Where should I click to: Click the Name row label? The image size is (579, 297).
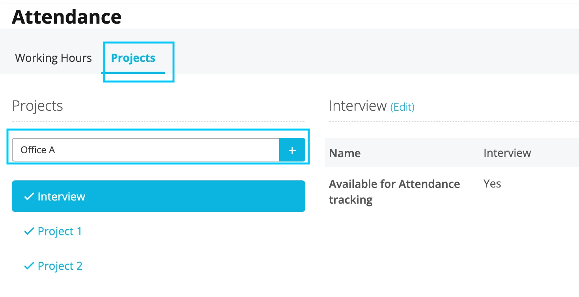[345, 153]
